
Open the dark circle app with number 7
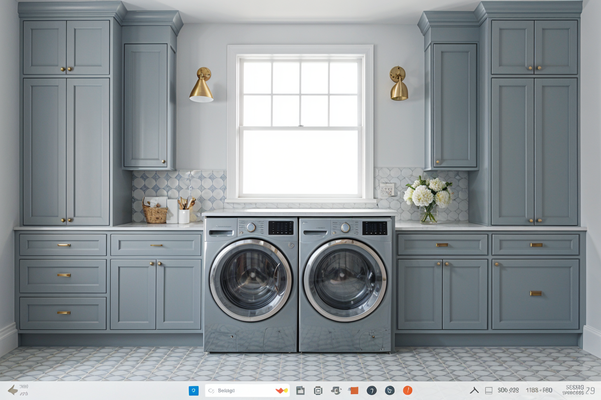tap(372, 391)
